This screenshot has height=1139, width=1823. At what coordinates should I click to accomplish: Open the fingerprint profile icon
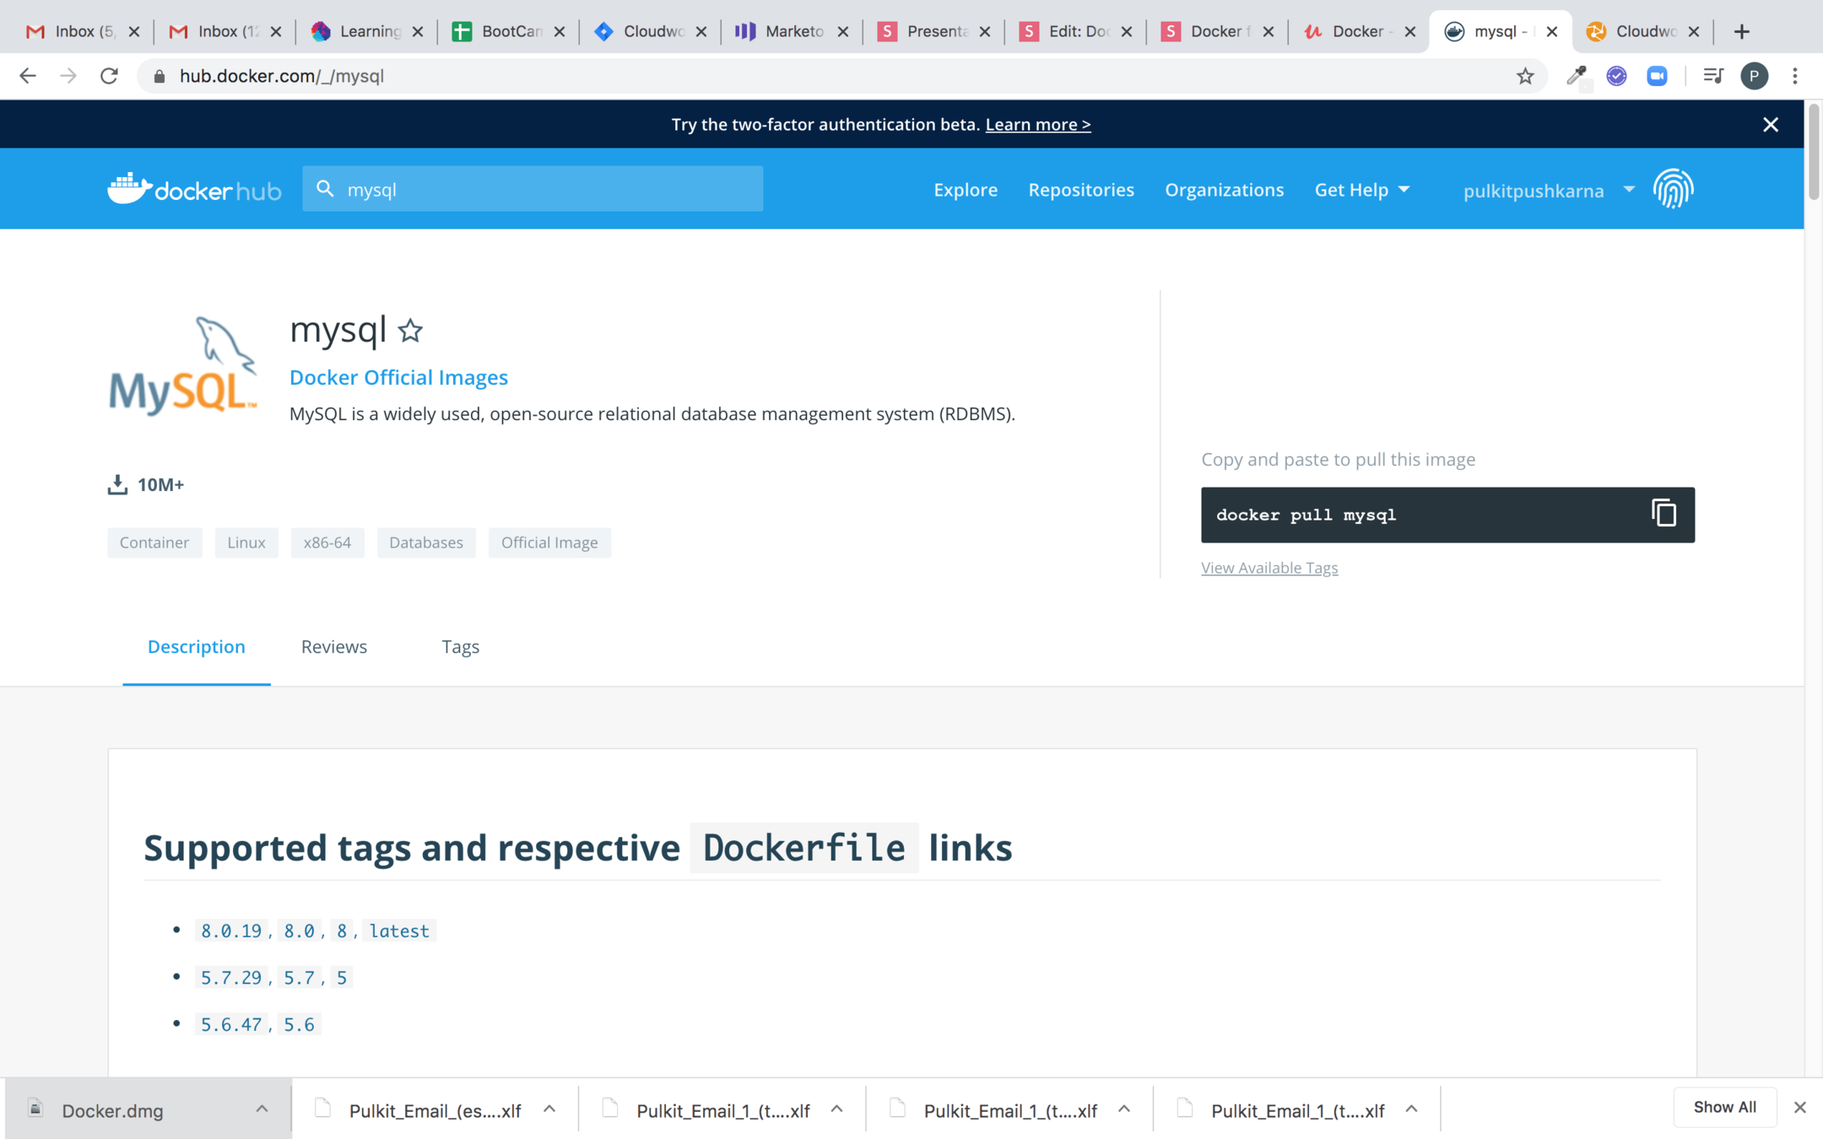pyautogui.click(x=1673, y=189)
